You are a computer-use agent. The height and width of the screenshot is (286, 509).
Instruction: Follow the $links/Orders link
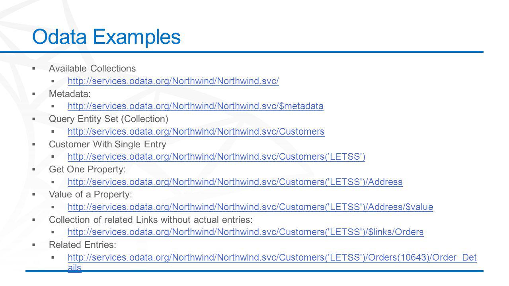(x=246, y=232)
